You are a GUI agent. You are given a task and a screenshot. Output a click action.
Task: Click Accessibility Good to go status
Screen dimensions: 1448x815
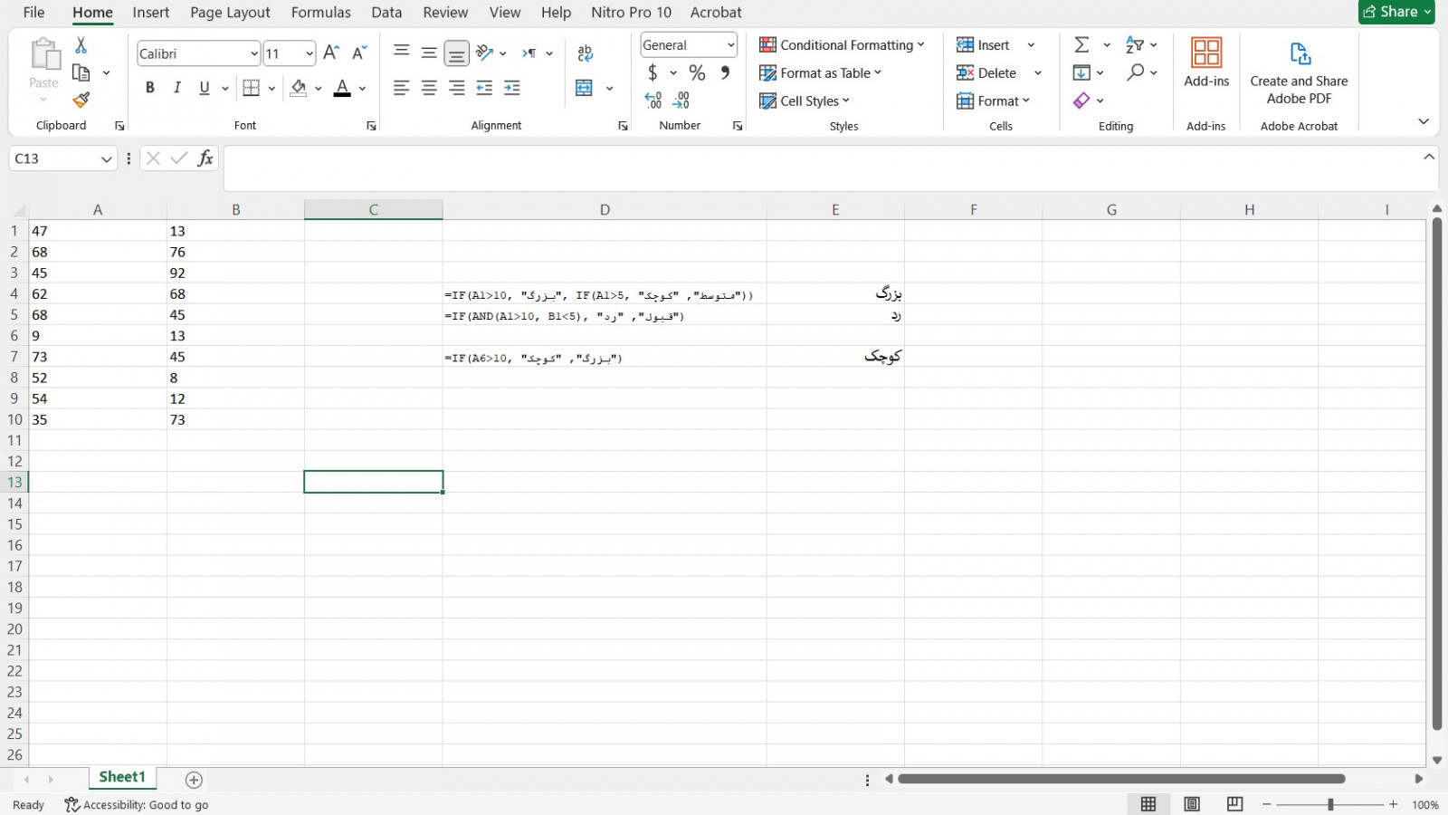point(137,804)
